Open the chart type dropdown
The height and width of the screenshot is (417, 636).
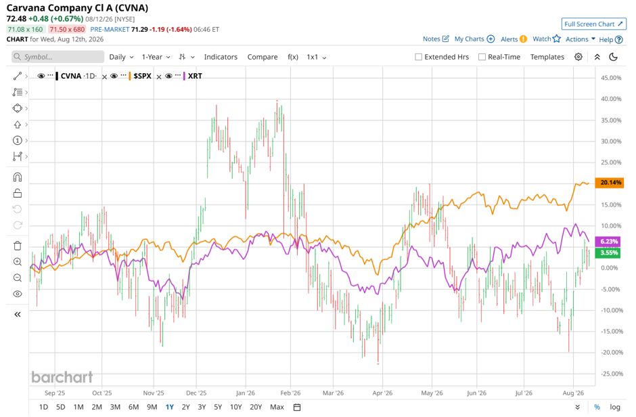coord(187,57)
